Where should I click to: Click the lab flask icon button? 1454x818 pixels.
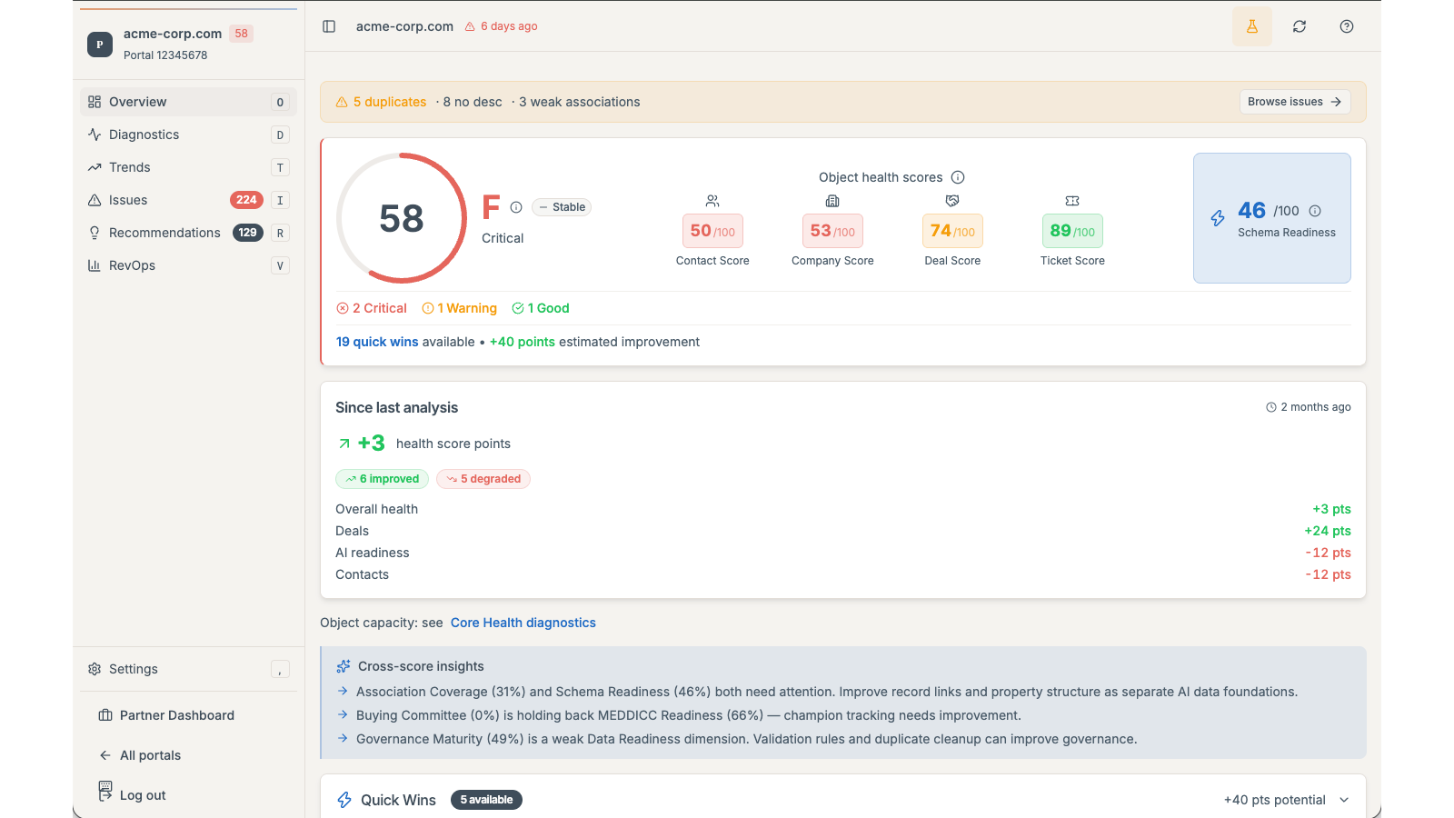click(x=1252, y=26)
